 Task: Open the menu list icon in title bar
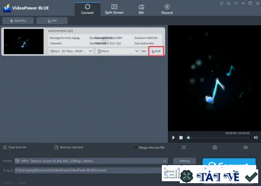(x=236, y=3)
